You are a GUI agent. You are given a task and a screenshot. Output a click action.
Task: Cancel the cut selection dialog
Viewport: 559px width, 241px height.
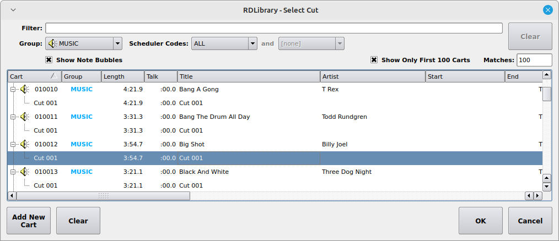coord(530,221)
